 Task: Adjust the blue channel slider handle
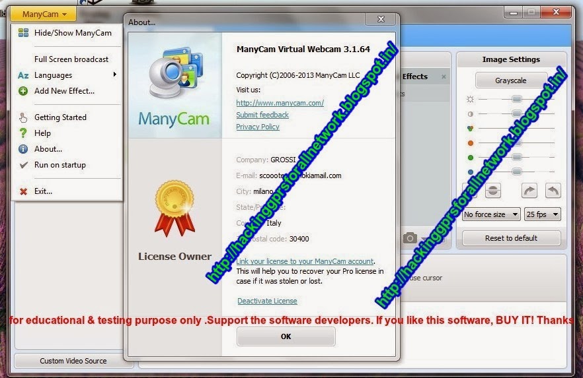[x=516, y=172]
